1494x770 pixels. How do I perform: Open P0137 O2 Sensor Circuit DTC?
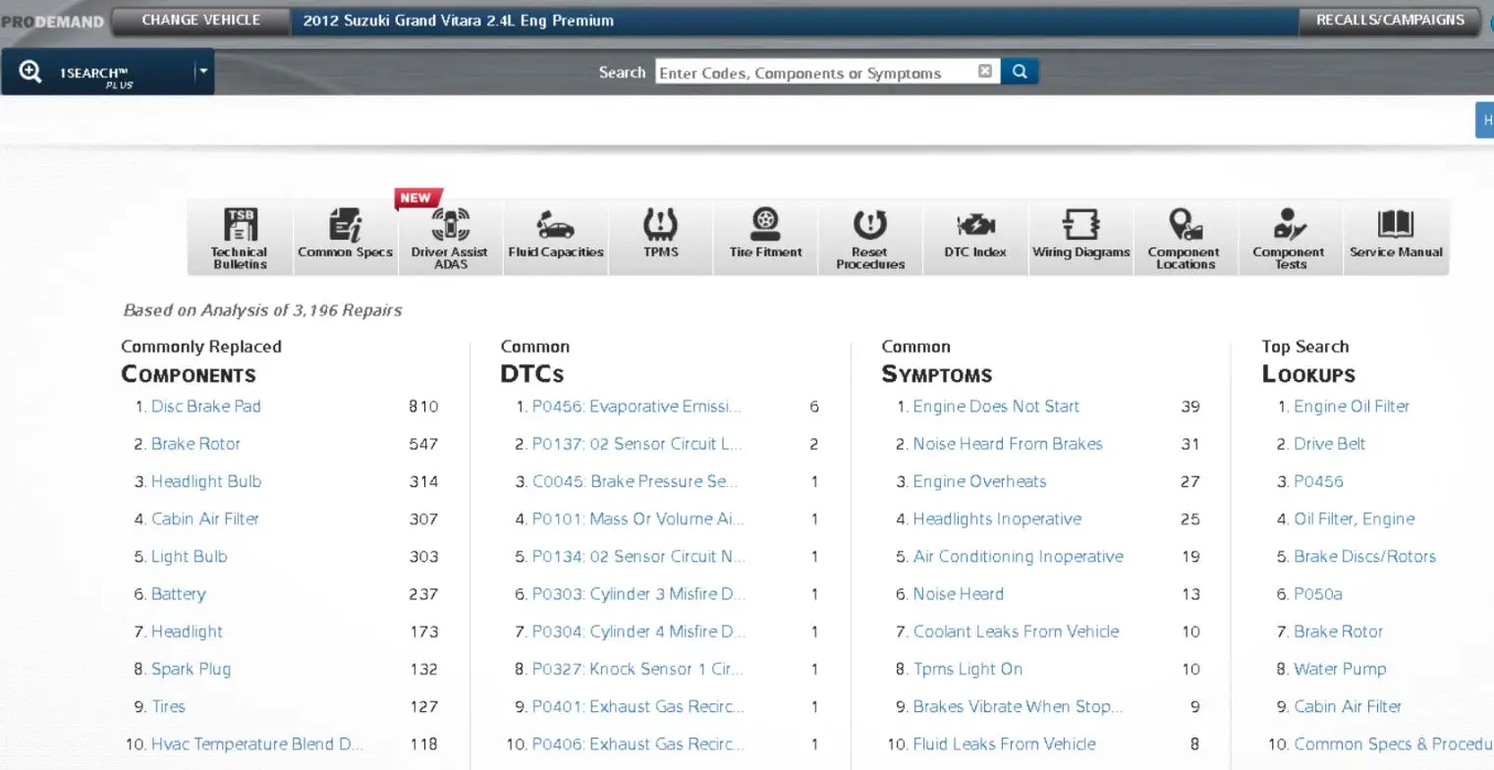(636, 444)
